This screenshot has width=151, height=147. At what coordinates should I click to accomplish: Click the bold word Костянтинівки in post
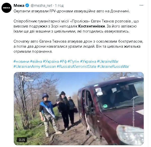pos(92,26)
